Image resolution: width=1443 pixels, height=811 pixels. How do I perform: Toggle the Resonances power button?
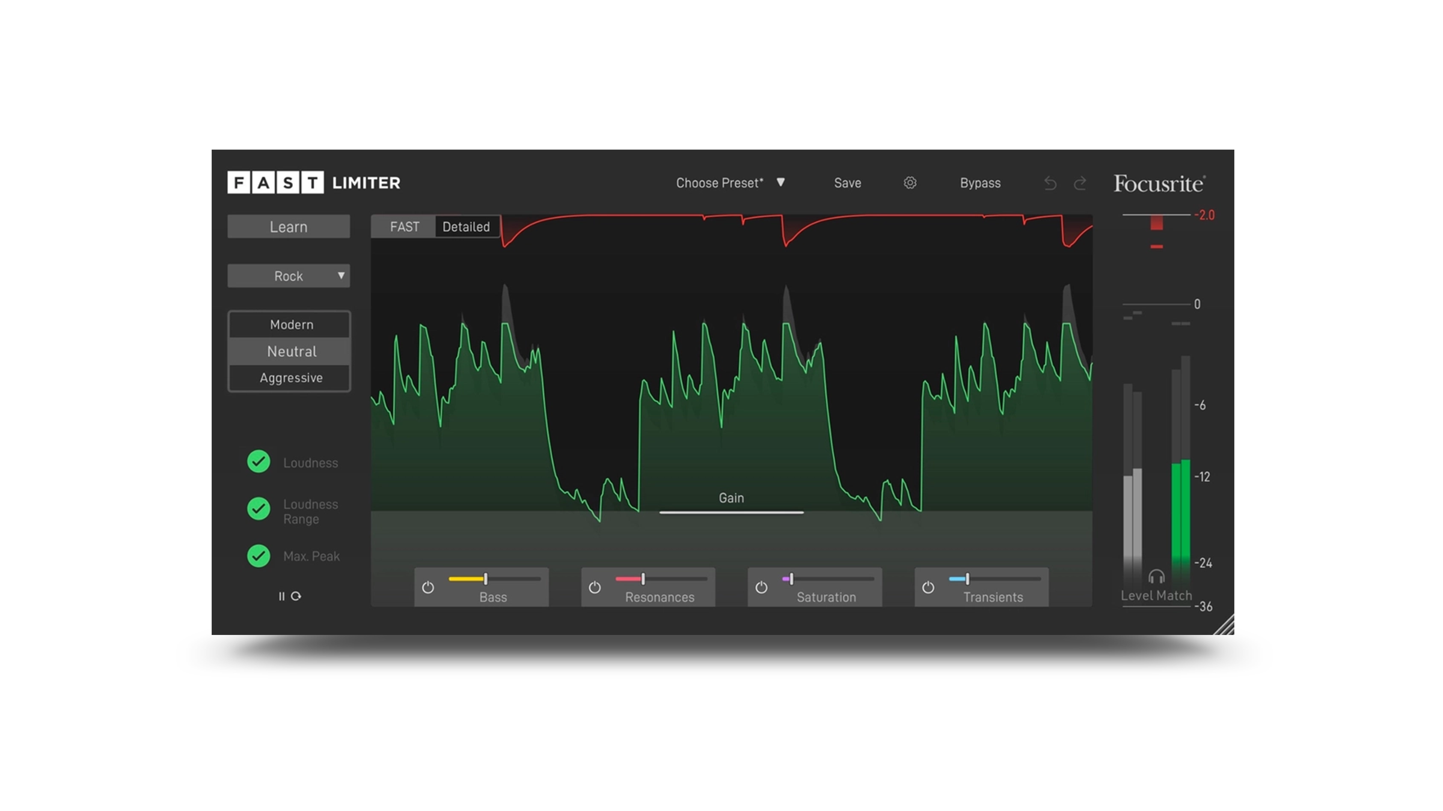pyautogui.click(x=595, y=587)
